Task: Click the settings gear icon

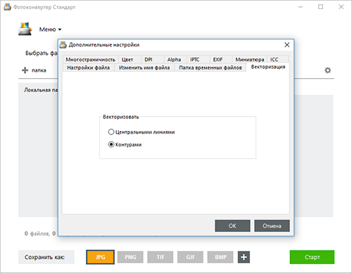Action: (x=327, y=70)
